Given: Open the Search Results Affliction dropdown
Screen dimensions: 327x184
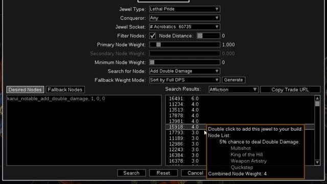Looking at the screenshot, I should 233,89.
